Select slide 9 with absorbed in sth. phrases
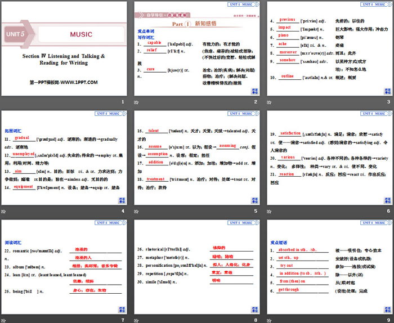394x323 pixels. point(328,267)
